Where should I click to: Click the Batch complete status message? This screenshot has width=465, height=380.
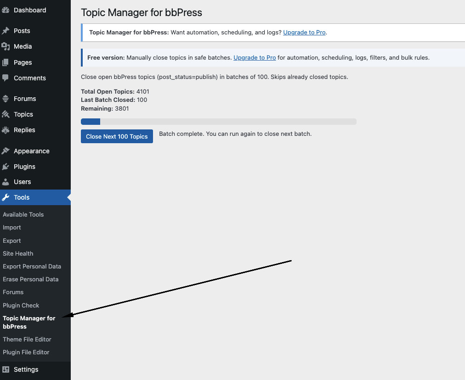pyautogui.click(x=235, y=134)
